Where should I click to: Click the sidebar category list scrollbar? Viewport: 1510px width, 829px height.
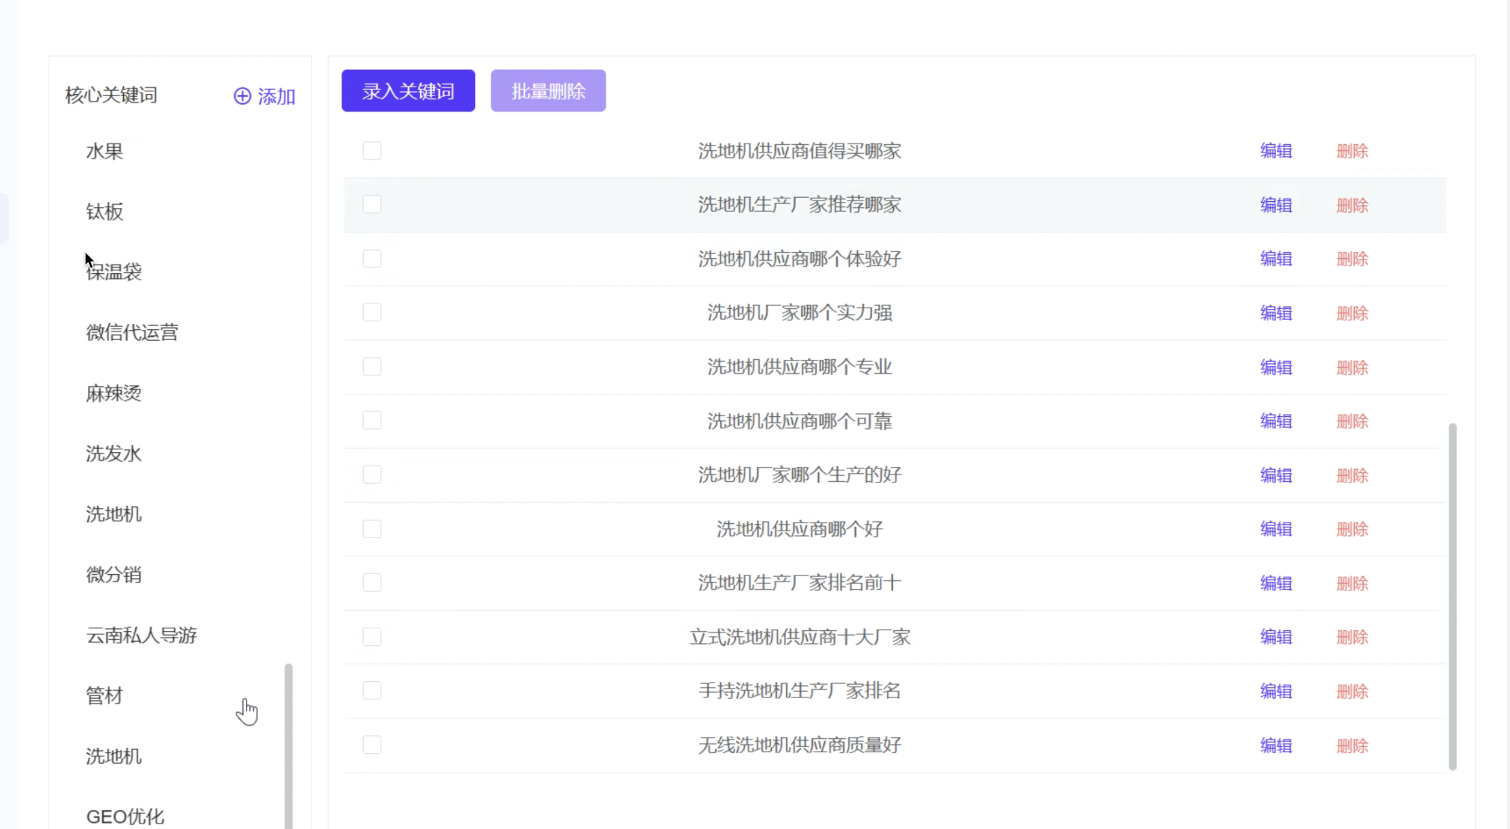pyautogui.click(x=289, y=745)
